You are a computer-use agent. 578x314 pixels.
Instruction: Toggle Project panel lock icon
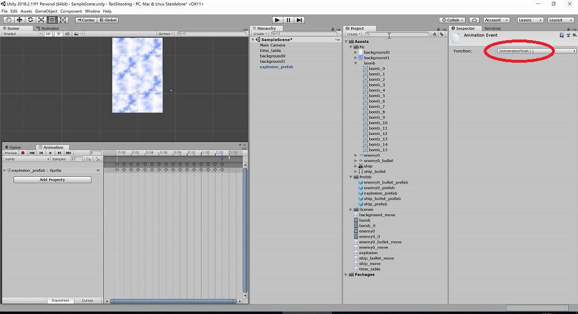point(438,29)
